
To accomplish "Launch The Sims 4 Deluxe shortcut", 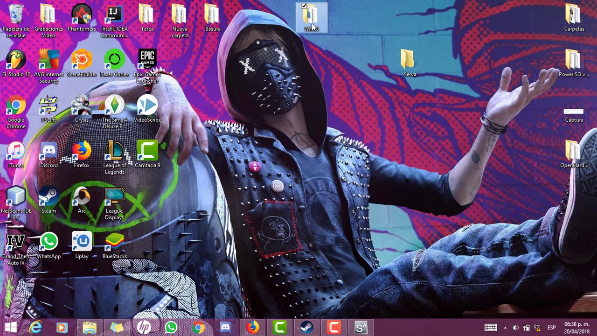I will [x=114, y=112].
